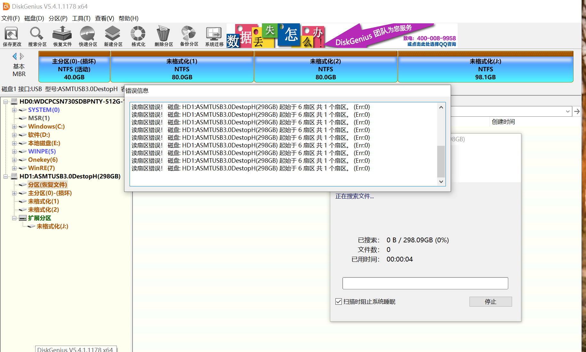The width and height of the screenshot is (586, 352).
Task: Click the Save Changes (保存更改) toolbar icon
Action: (x=12, y=36)
